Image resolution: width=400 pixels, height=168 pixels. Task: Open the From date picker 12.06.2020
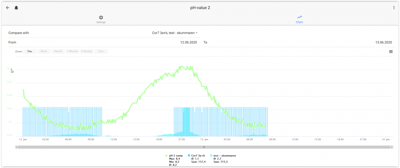coord(104,42)
